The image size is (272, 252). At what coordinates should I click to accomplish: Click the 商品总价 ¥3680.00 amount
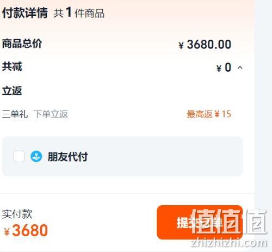point(205,45)
